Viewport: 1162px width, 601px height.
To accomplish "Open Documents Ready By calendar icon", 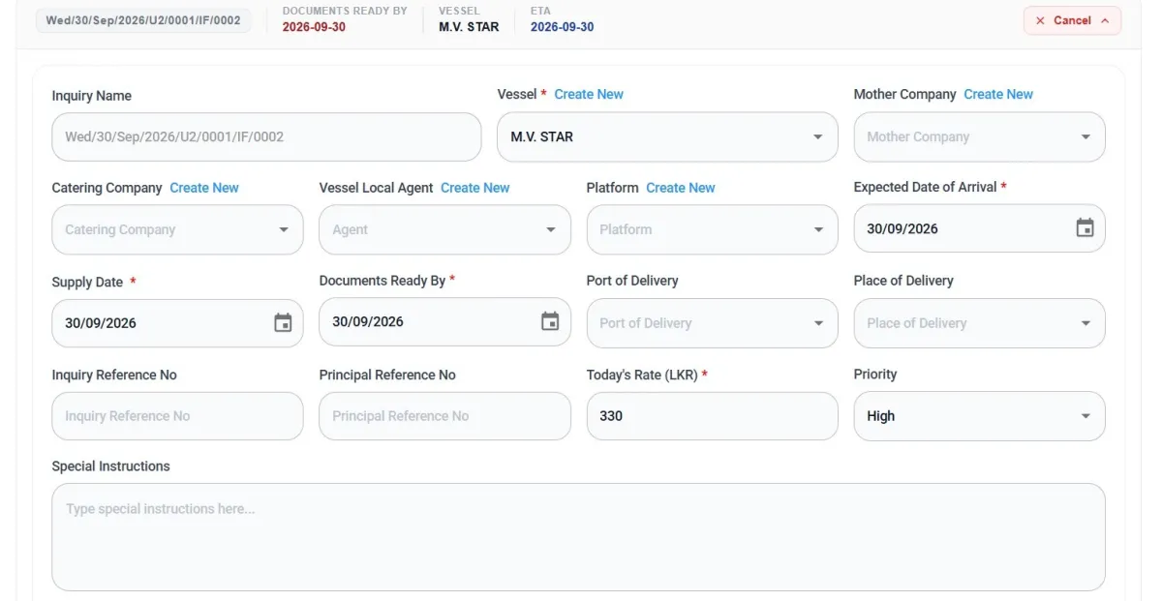I will [550, 321].
